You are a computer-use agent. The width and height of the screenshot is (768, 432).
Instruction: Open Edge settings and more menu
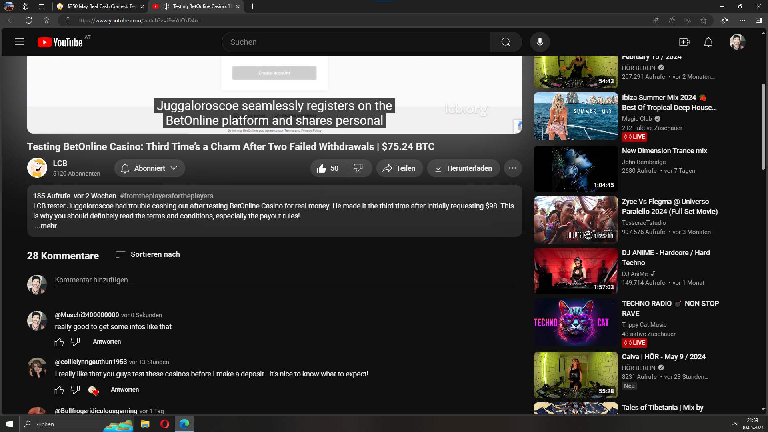[x=742, y=20]
